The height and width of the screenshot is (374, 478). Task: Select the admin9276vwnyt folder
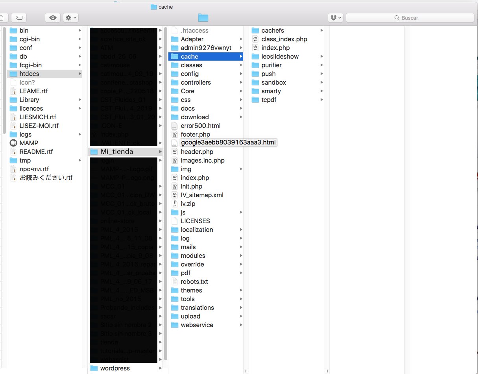[x=206, y=48]
